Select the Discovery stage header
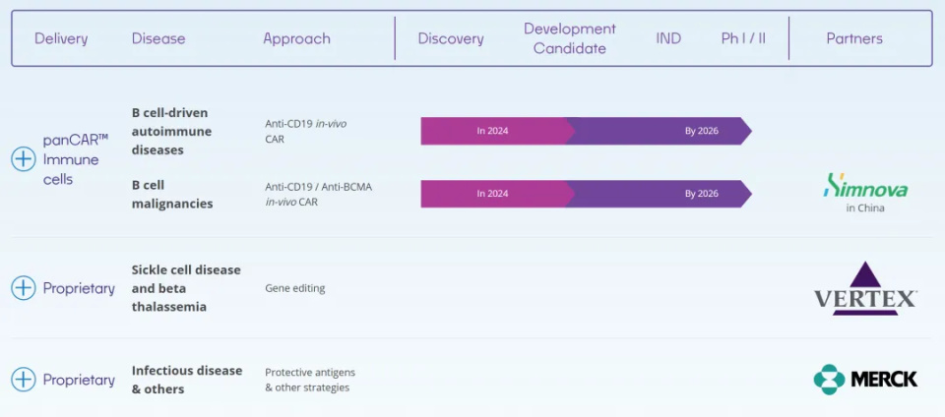The height and width of the screenshot is (417, 945). 451,38
